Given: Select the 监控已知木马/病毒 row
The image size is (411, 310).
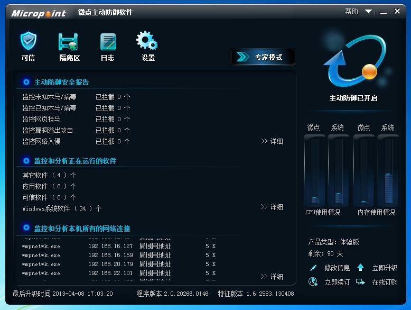Looking at the screenshot, I should [x=76, y=108].
